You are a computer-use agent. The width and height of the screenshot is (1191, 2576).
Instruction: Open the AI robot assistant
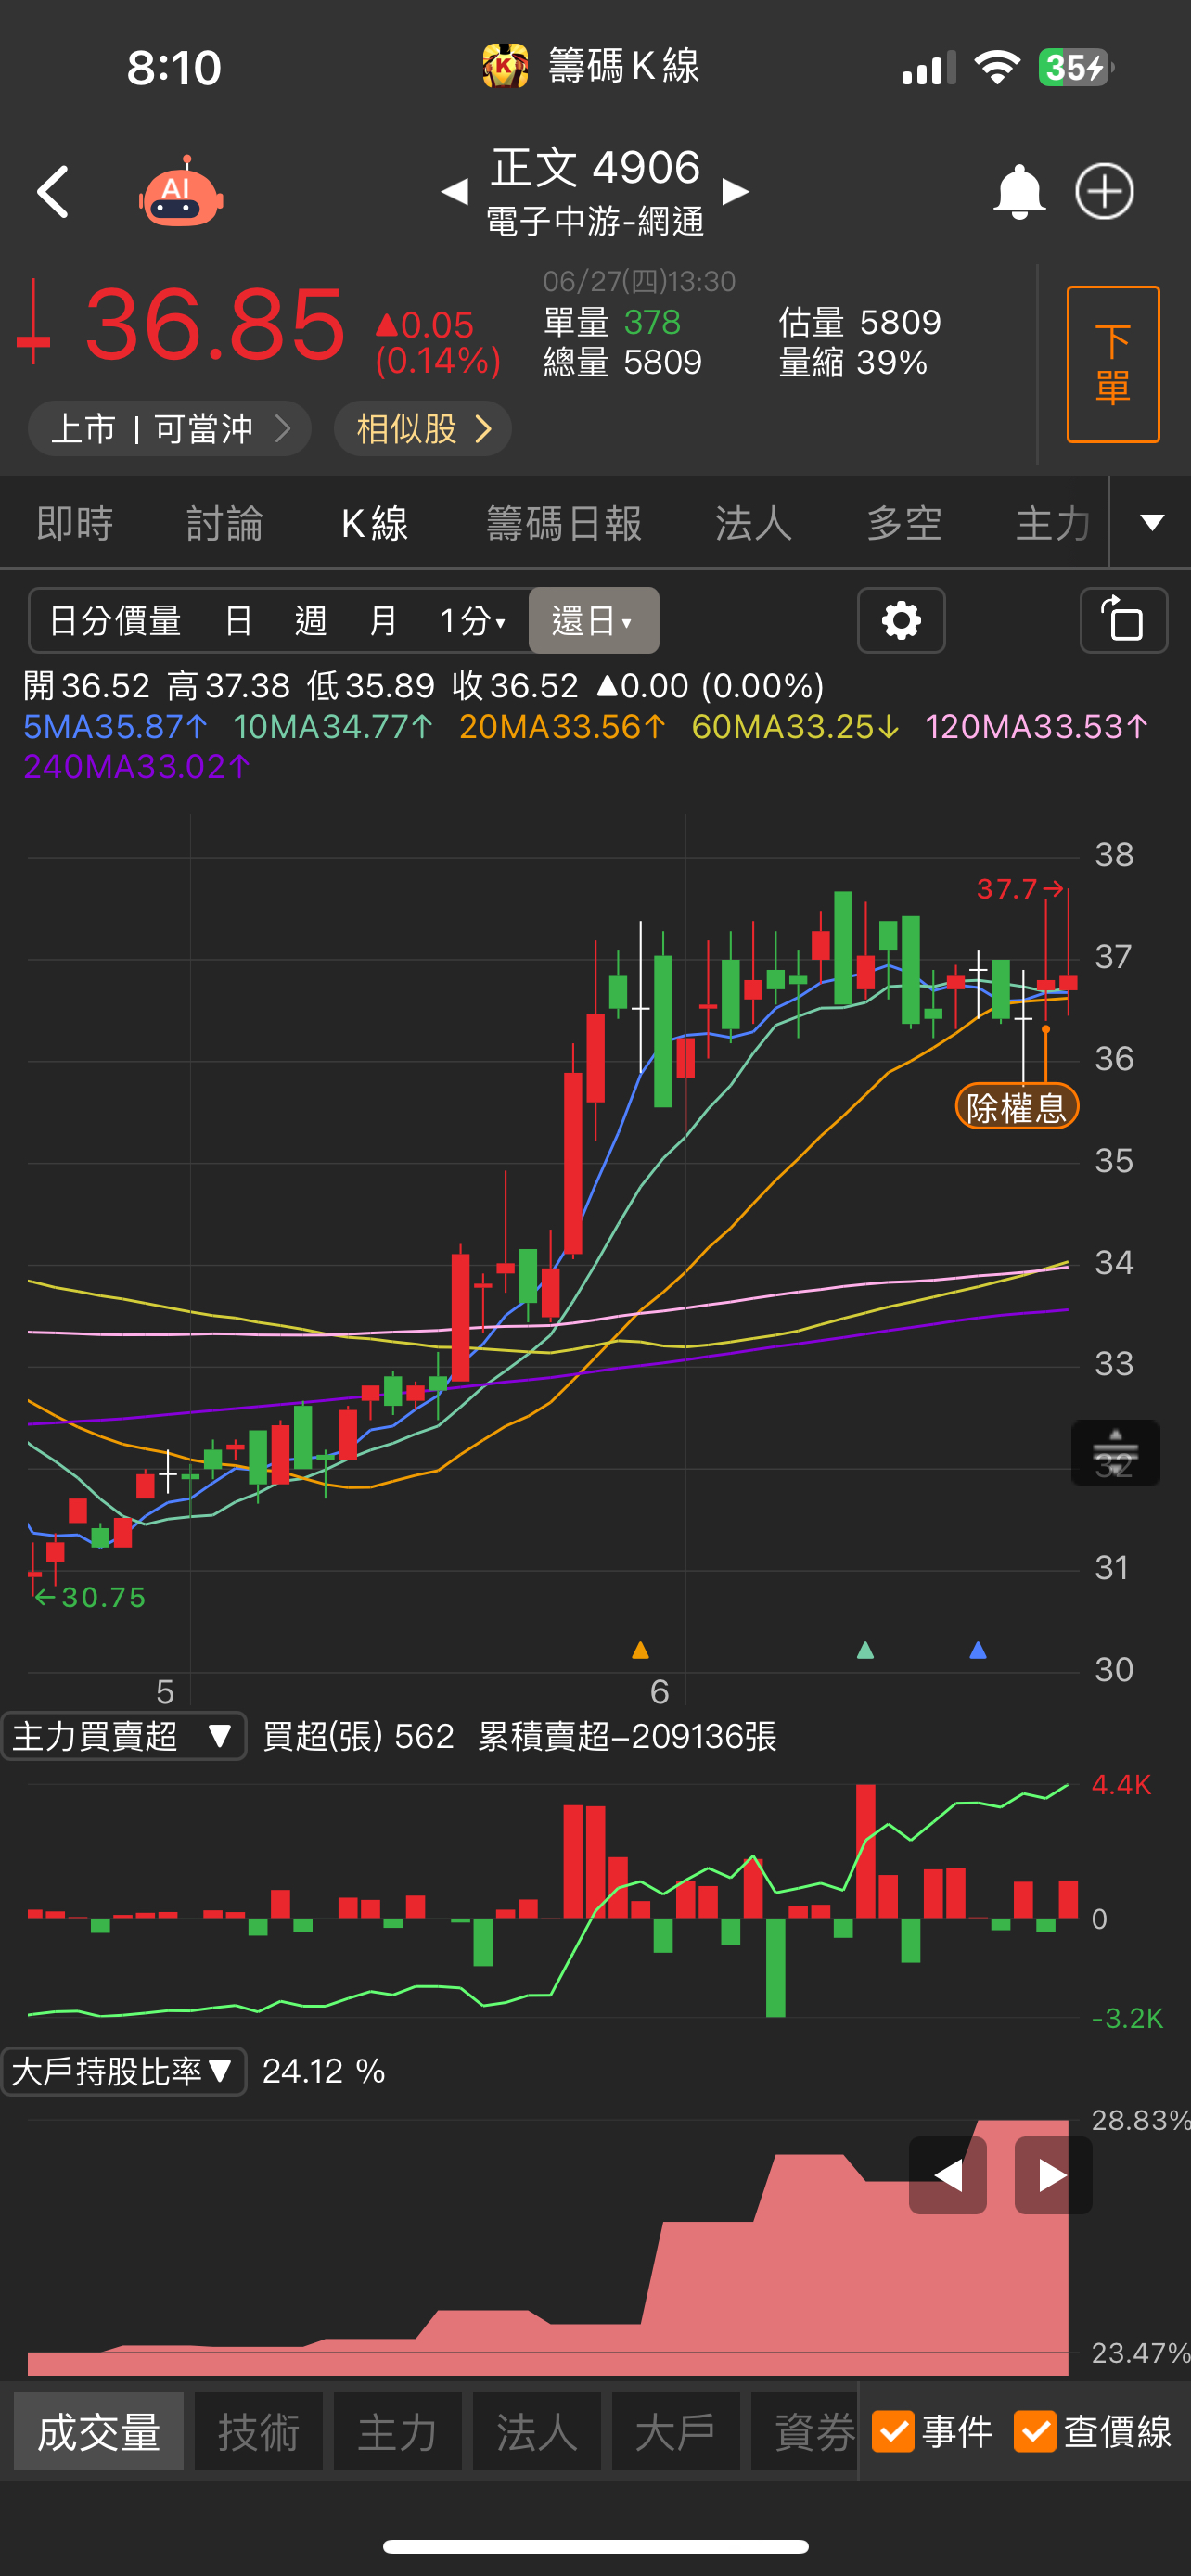point(180,192)
